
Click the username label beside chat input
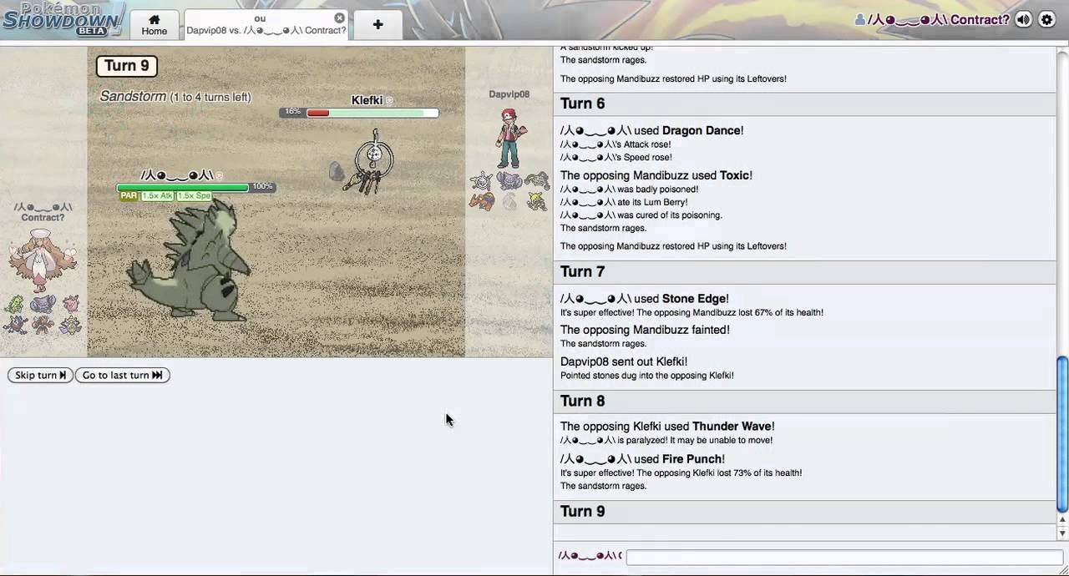pyautogui.click(x=590, y=556)
